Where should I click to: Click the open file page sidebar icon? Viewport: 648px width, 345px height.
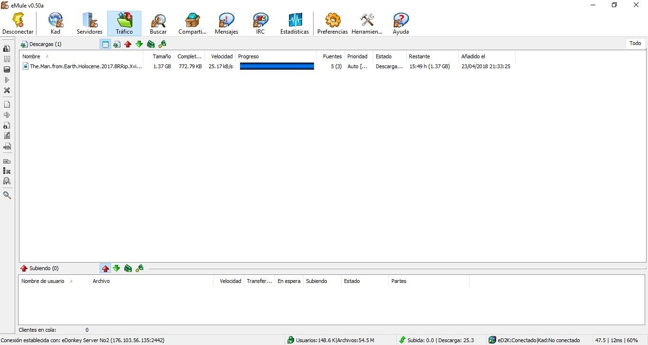click(7, 104)
